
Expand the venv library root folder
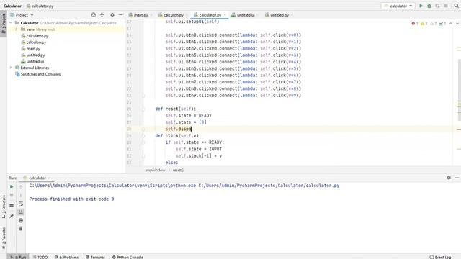[16, 29]
